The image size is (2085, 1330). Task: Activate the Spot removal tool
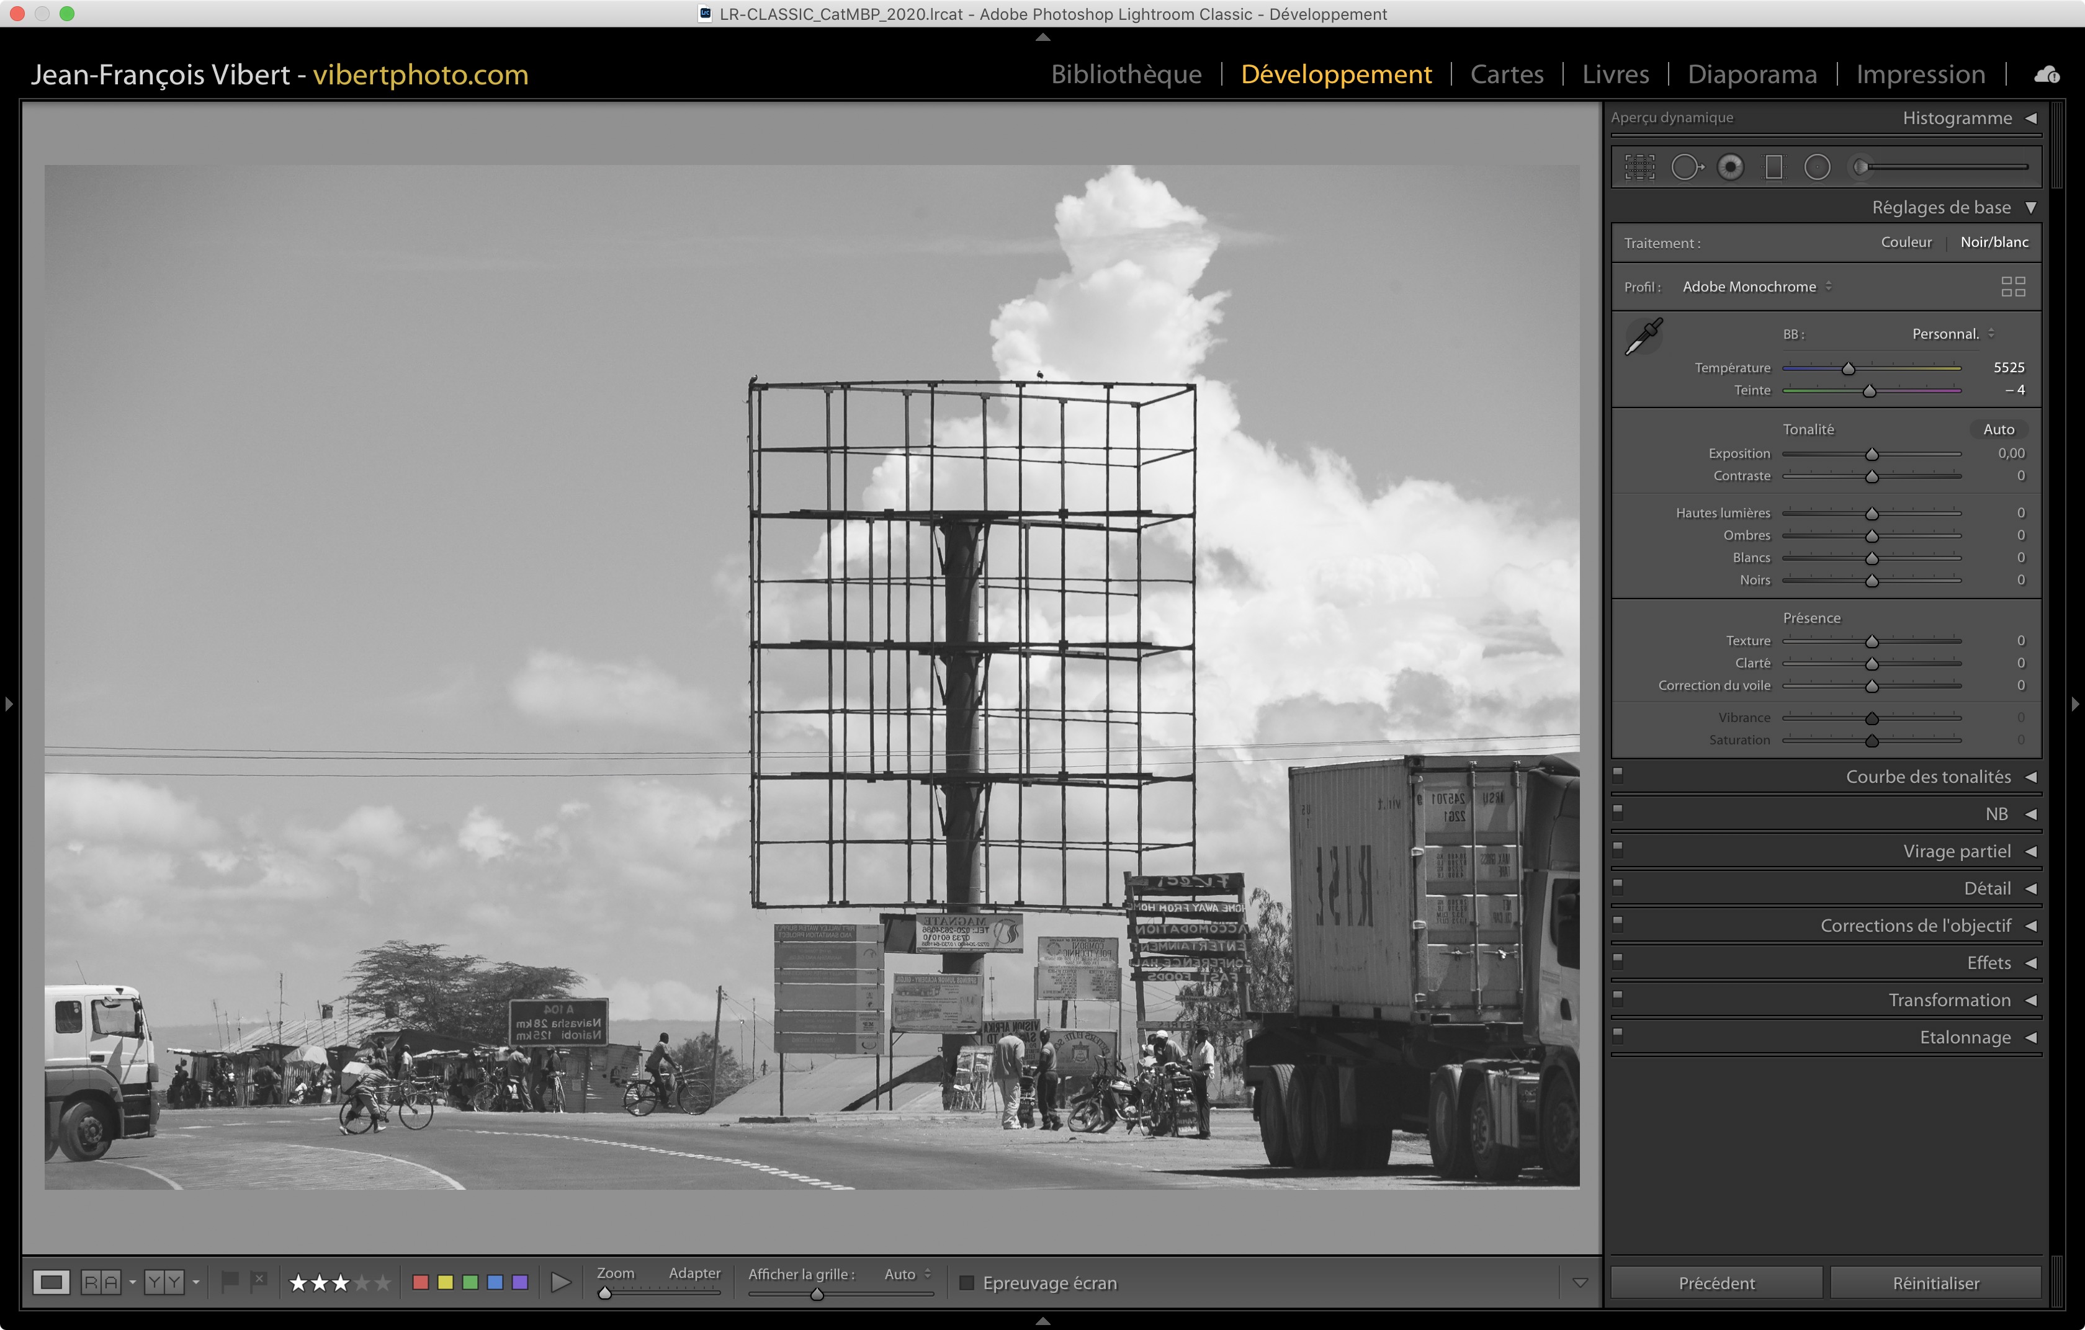pos(1686,167)
